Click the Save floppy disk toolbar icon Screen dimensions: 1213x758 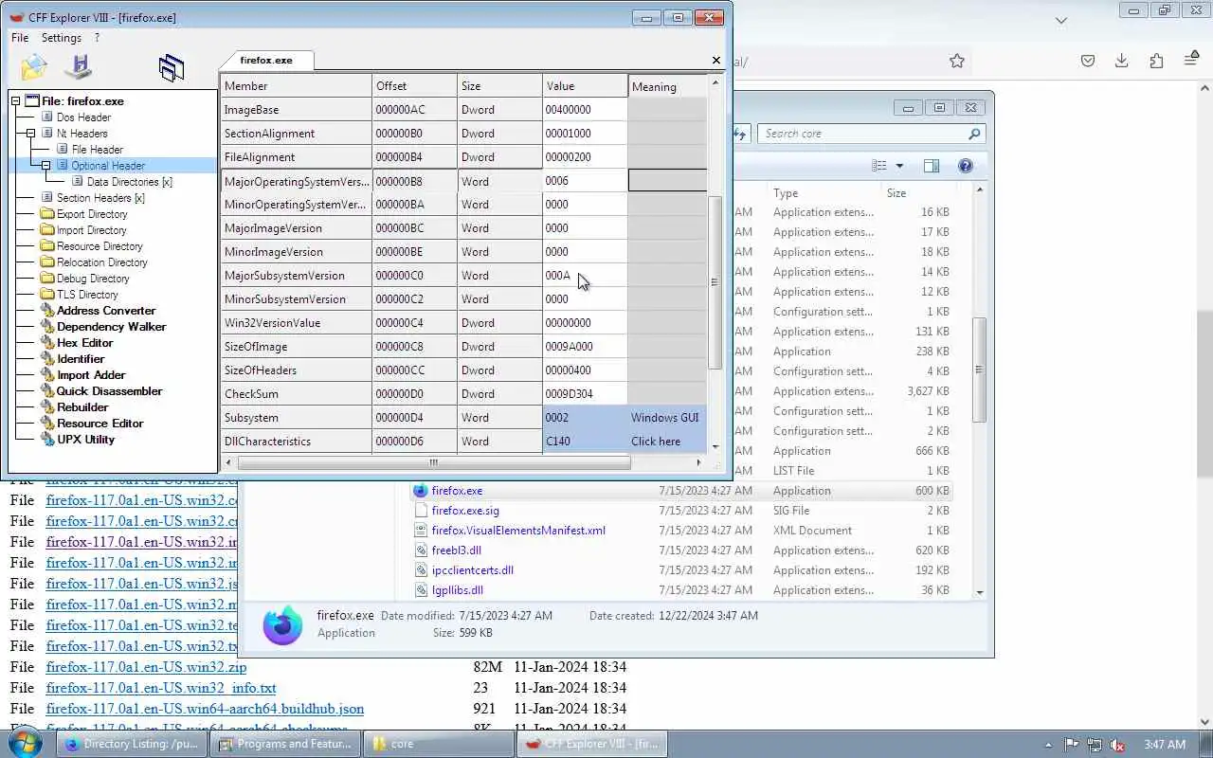(x=78, y=67)
